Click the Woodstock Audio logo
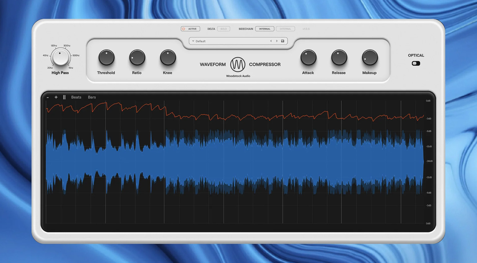 238,64
